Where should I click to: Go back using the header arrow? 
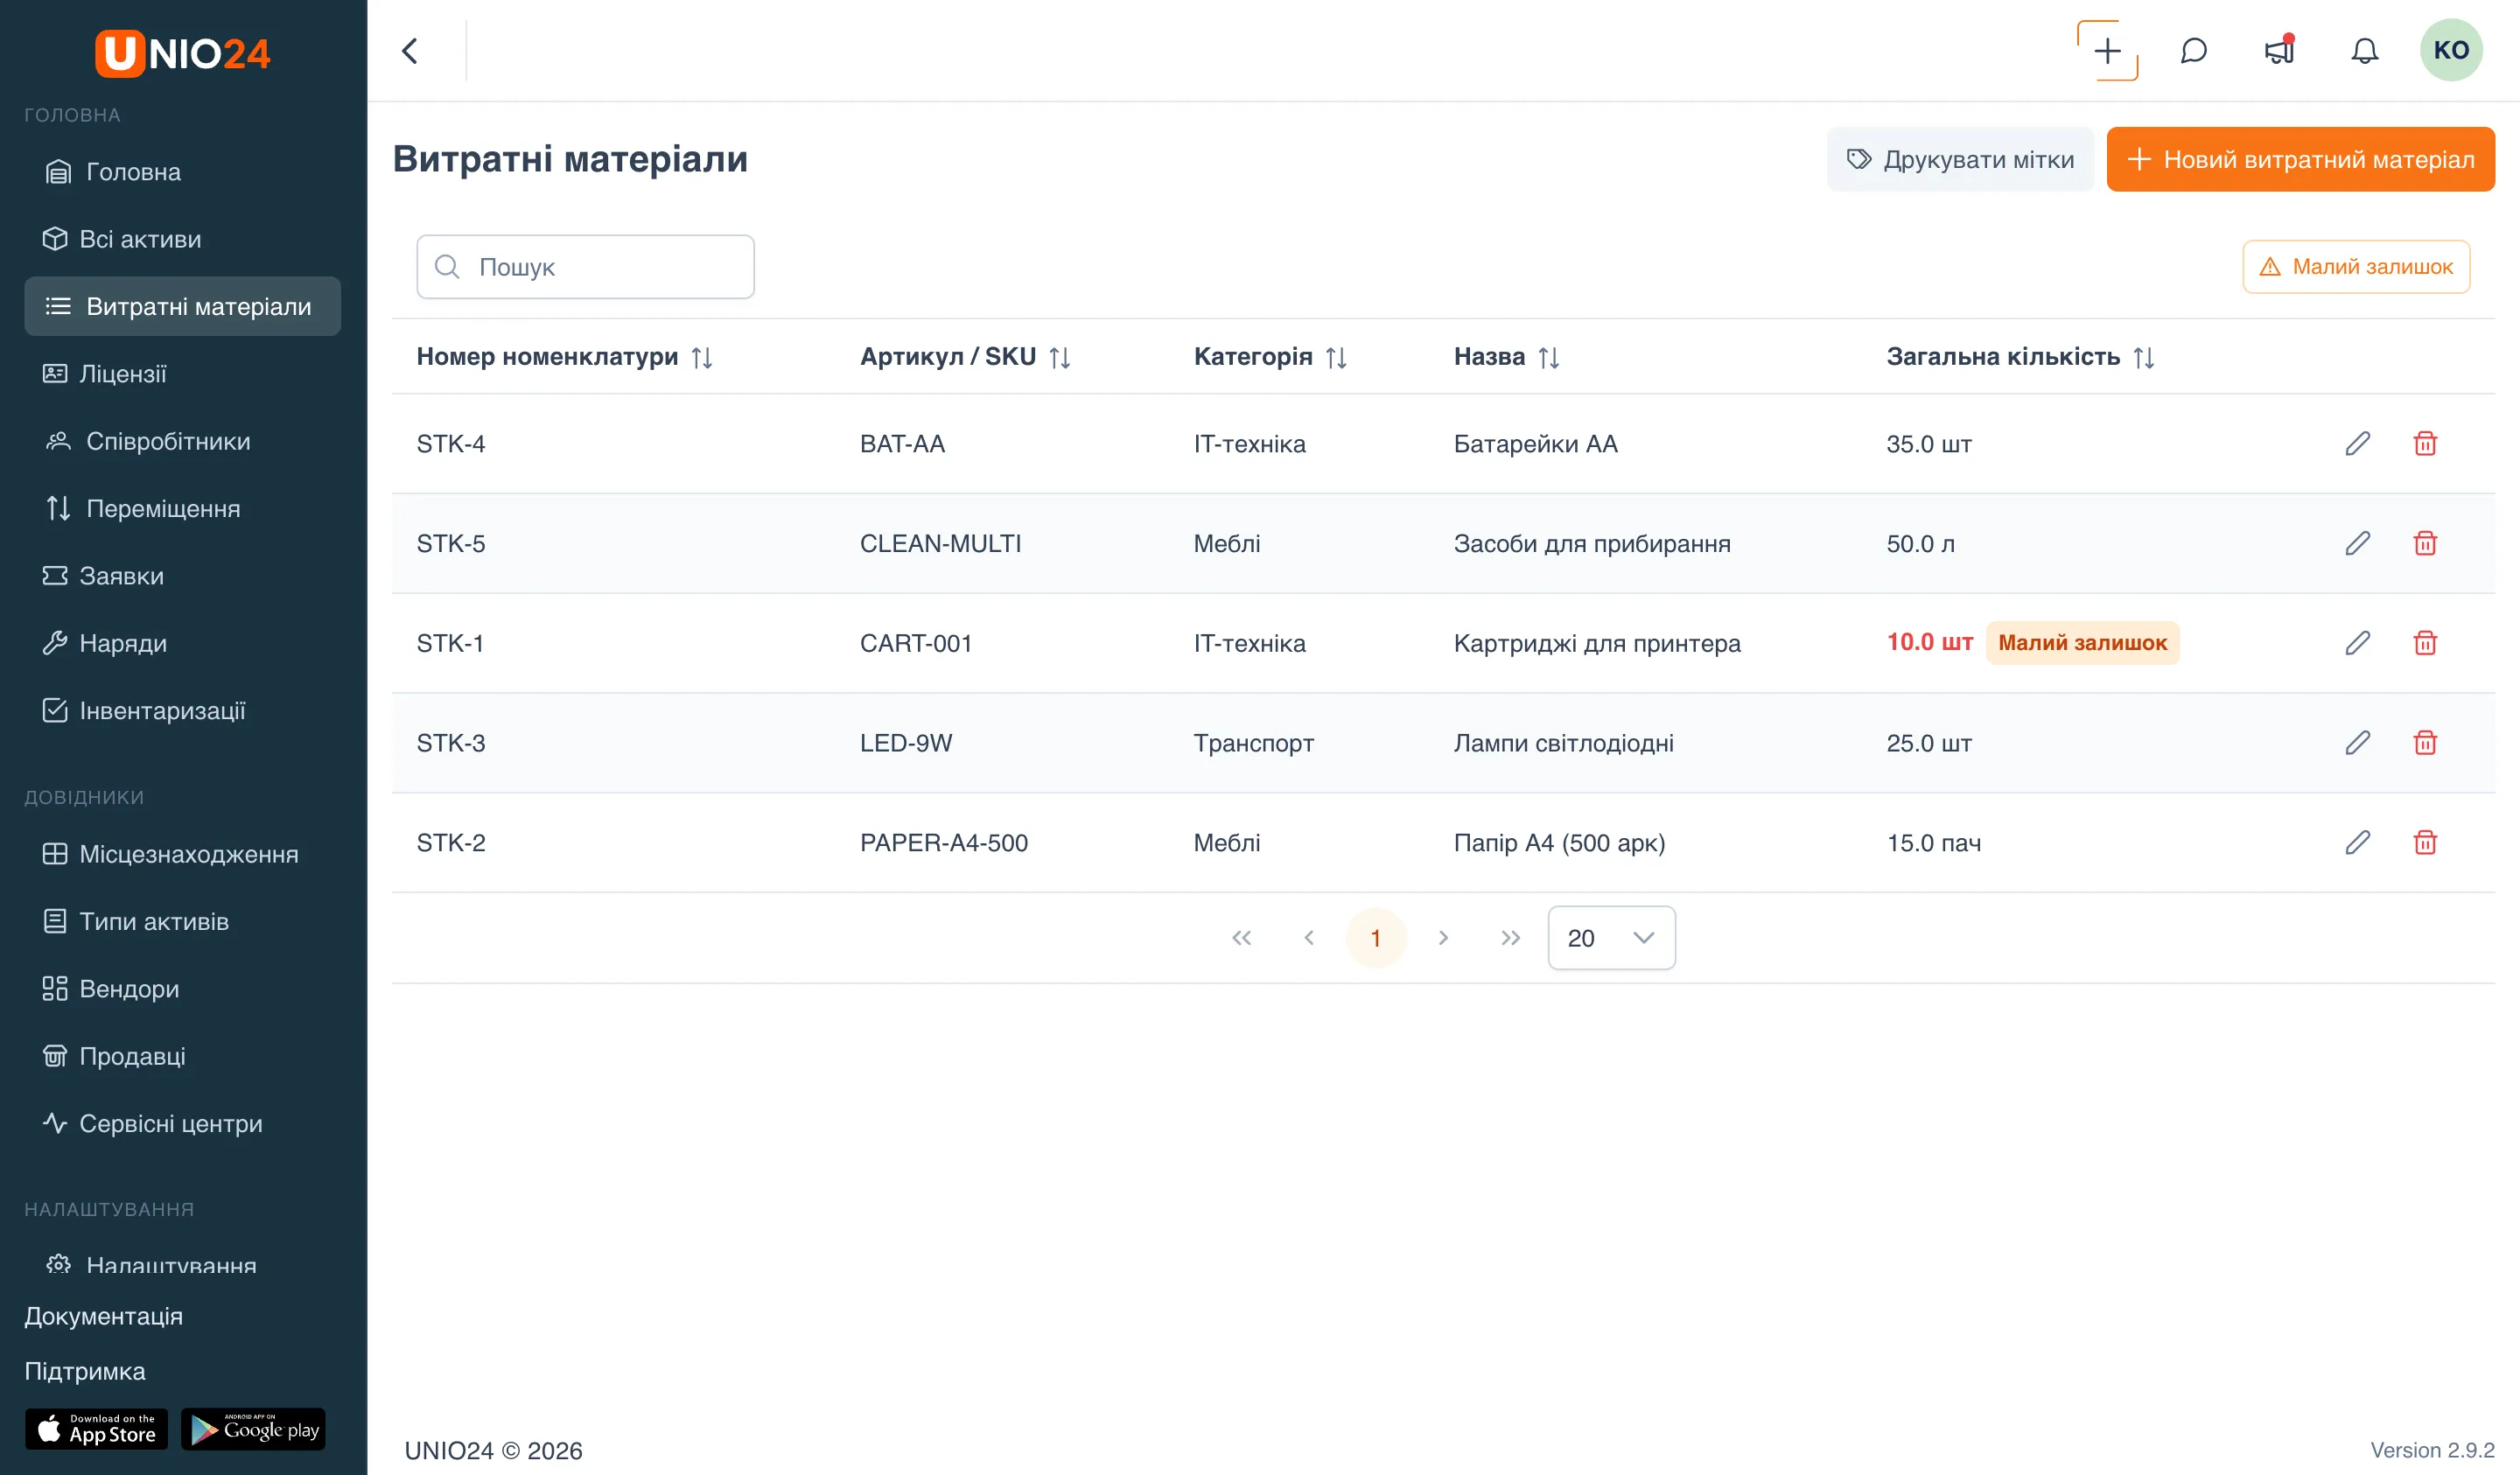coord(410,50)
